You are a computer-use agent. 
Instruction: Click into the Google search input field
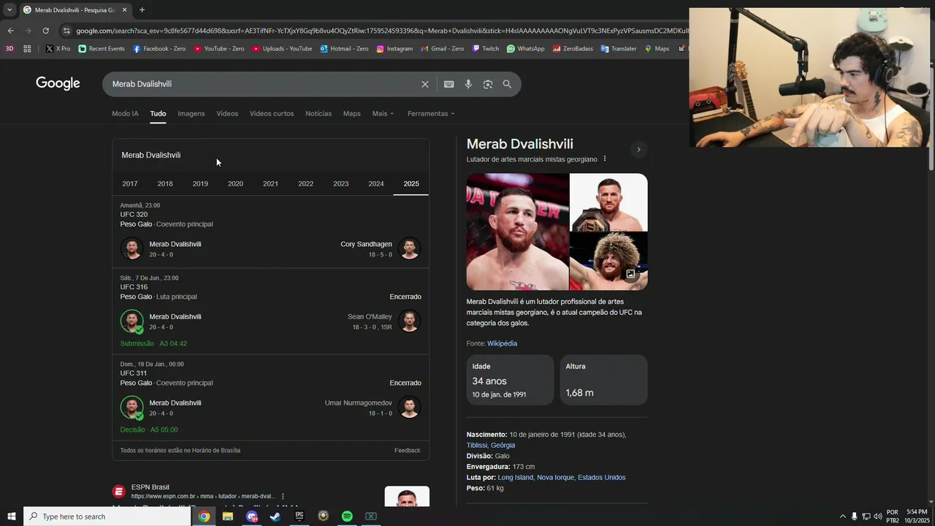click(x=263, y=84)
